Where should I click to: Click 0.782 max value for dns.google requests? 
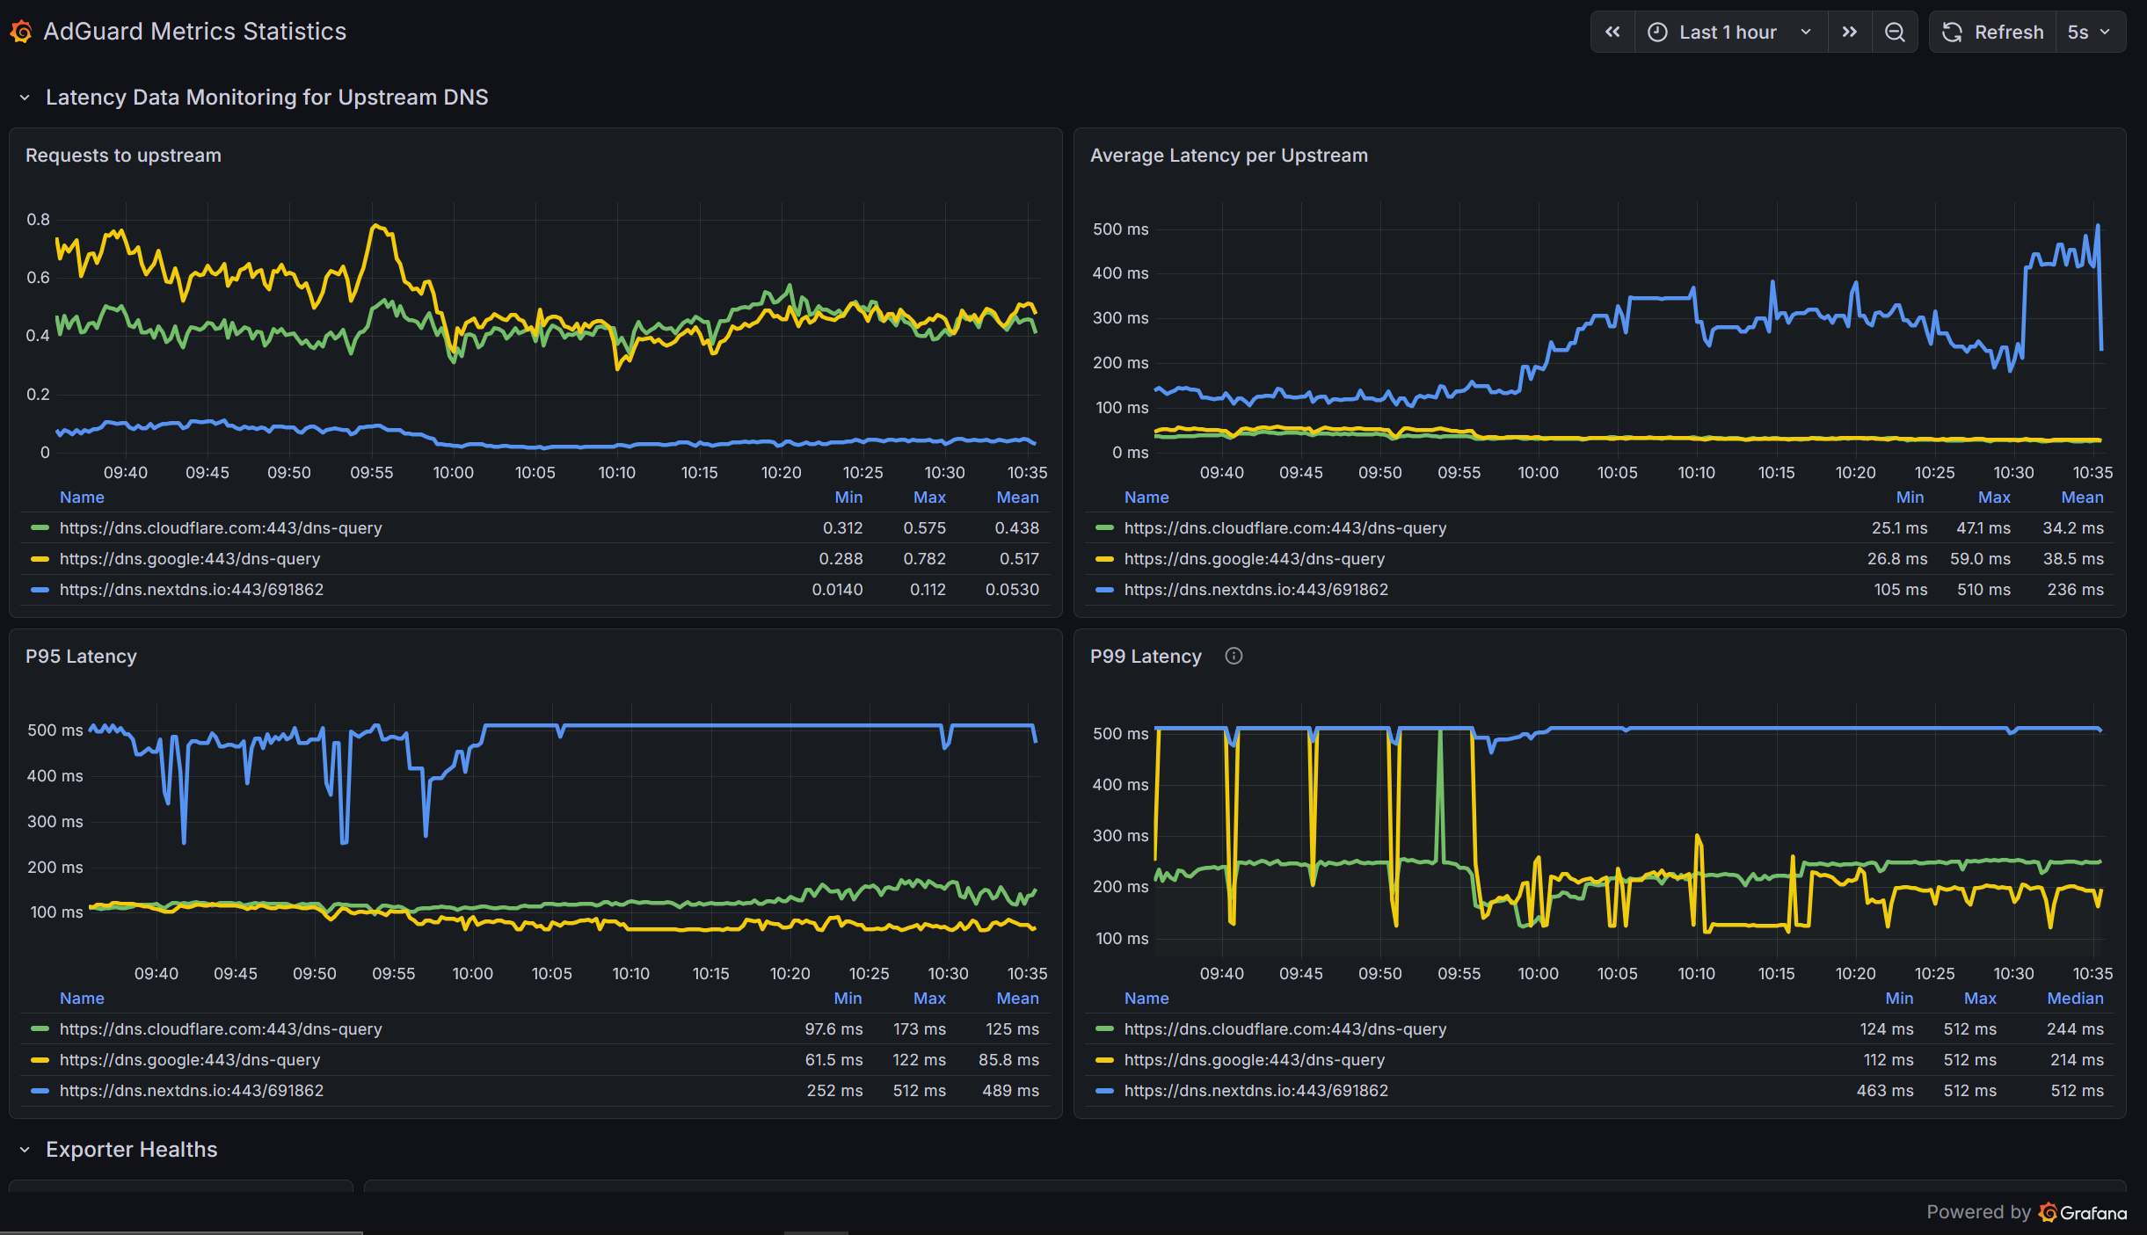924,559
